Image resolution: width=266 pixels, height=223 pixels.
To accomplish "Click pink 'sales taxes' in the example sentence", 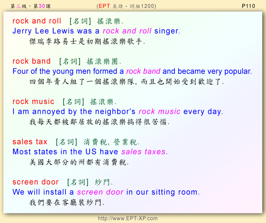I will (144, 152).
